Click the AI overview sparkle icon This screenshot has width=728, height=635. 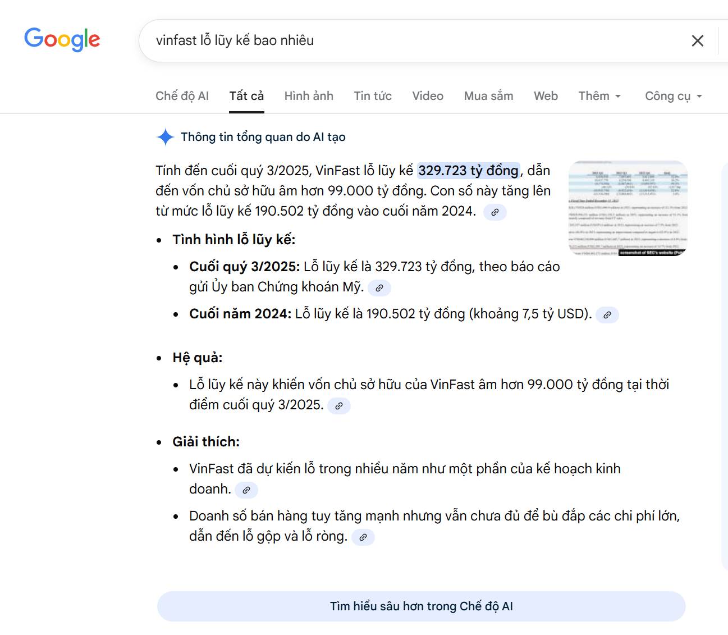click(x=165, y=137)
